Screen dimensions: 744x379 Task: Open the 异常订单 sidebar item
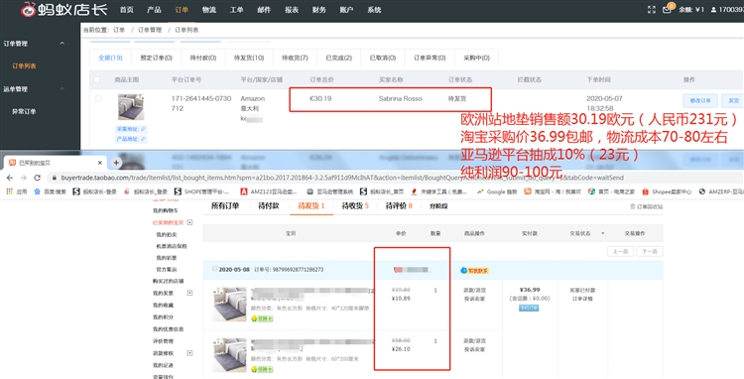24,111
